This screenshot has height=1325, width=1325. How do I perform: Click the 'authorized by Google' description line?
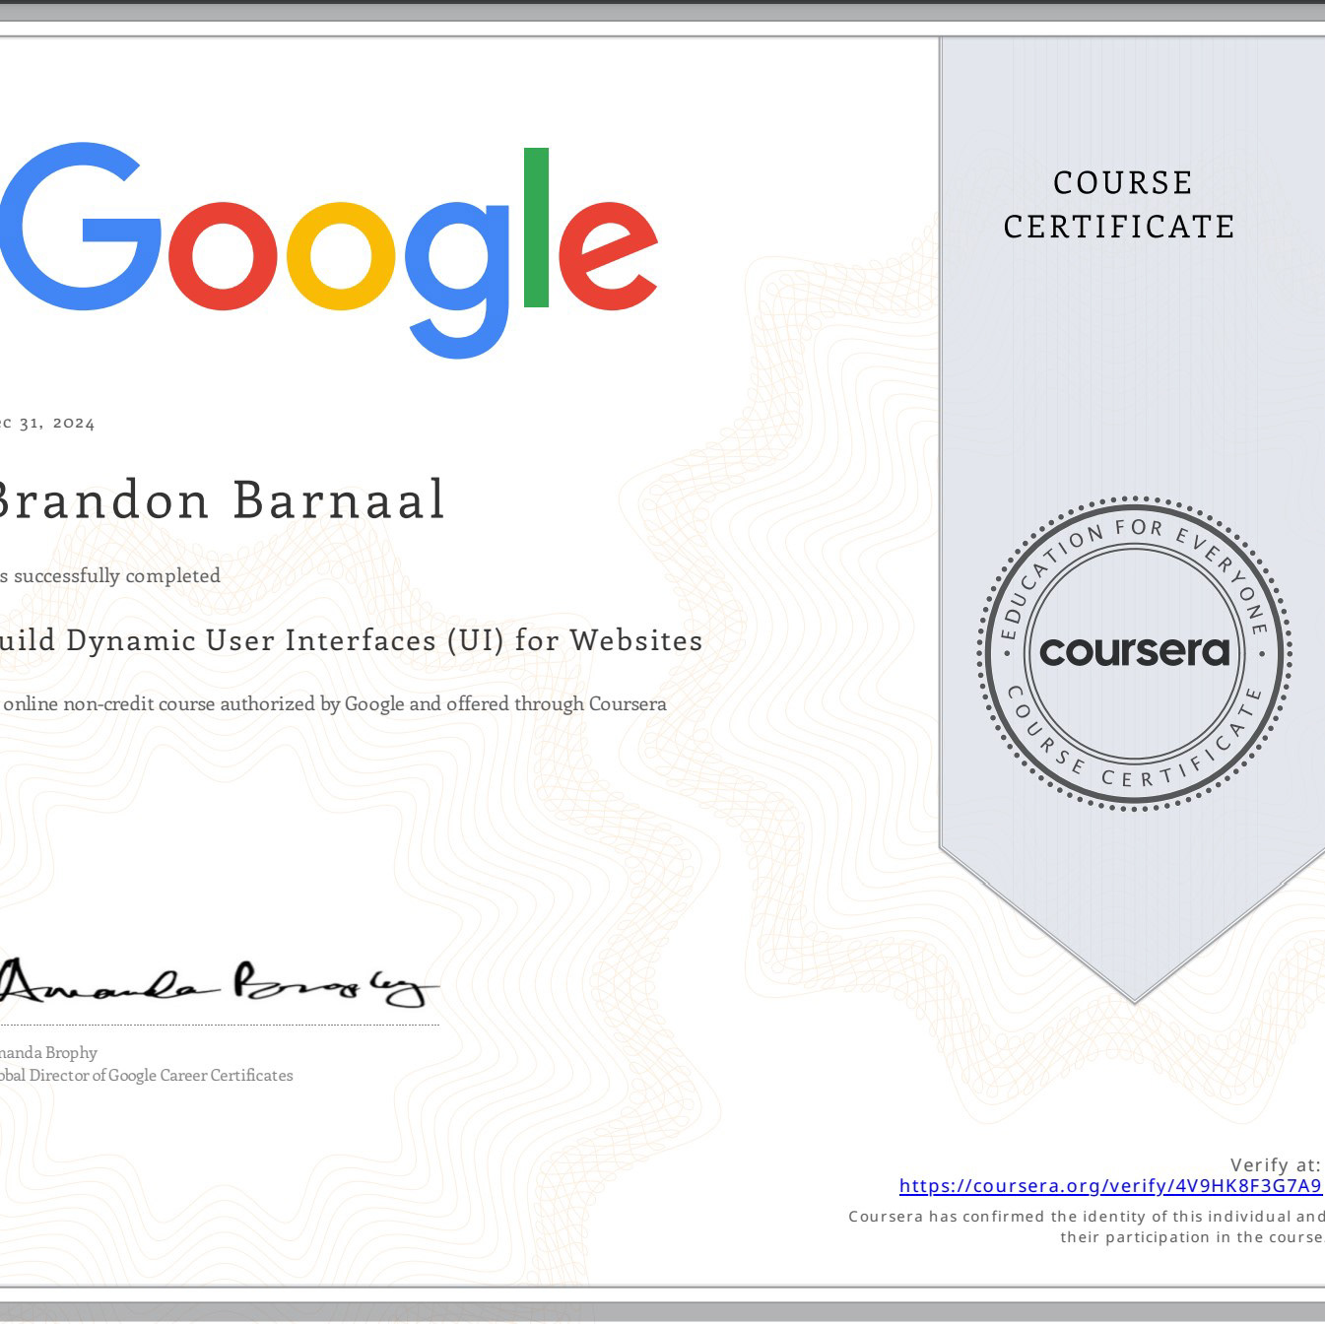pos(334,704)
